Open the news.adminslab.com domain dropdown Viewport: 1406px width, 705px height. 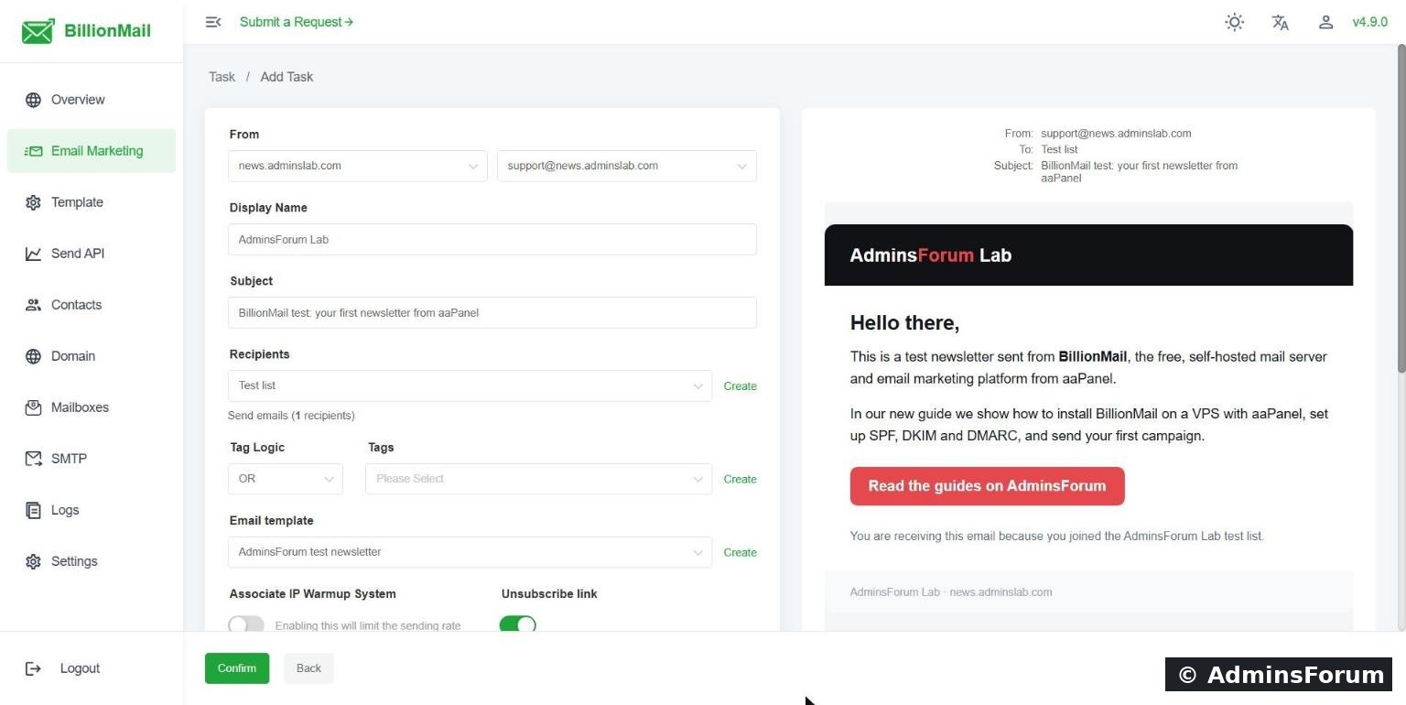358,166
